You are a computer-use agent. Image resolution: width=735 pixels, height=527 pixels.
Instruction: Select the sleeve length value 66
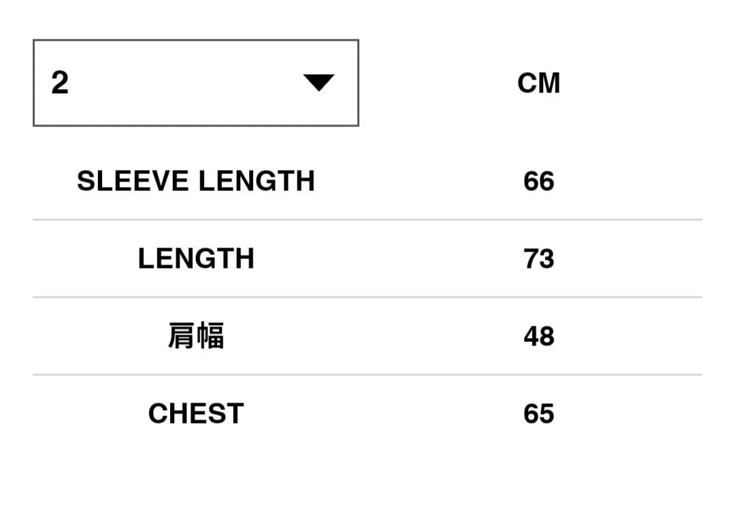pyautogui.click(x=538, y=181)
